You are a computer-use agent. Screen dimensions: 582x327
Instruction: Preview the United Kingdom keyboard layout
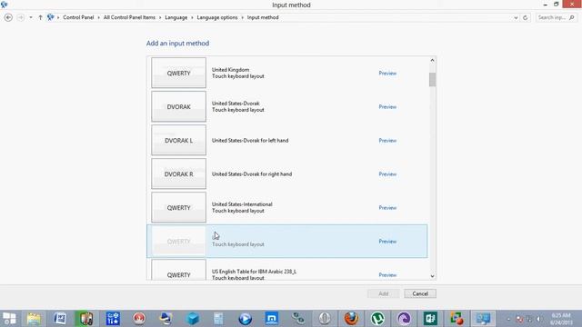(x=387, y=73)
